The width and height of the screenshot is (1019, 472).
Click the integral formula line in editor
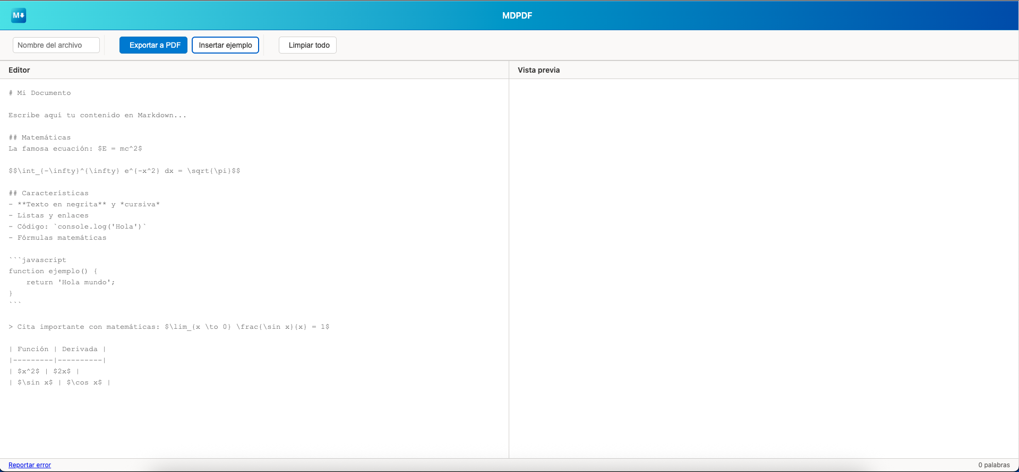coord(124,171)
